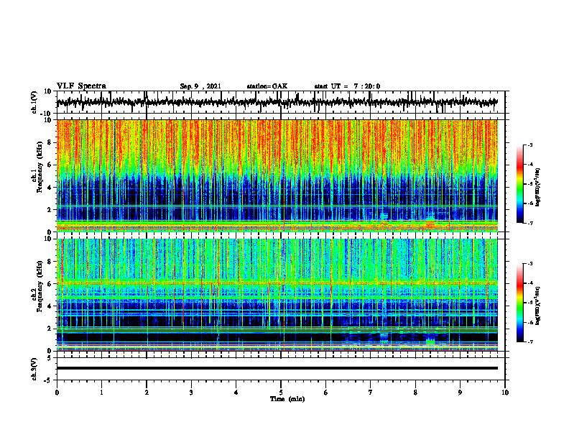Click the "3" tick on the time axis
Image resolution: width=569 pixels, height=440 pixels.
tap(191, 393)
